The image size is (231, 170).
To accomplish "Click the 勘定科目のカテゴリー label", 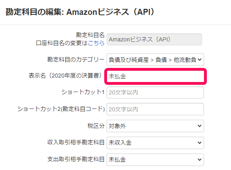I will click(x=76, y=59).
